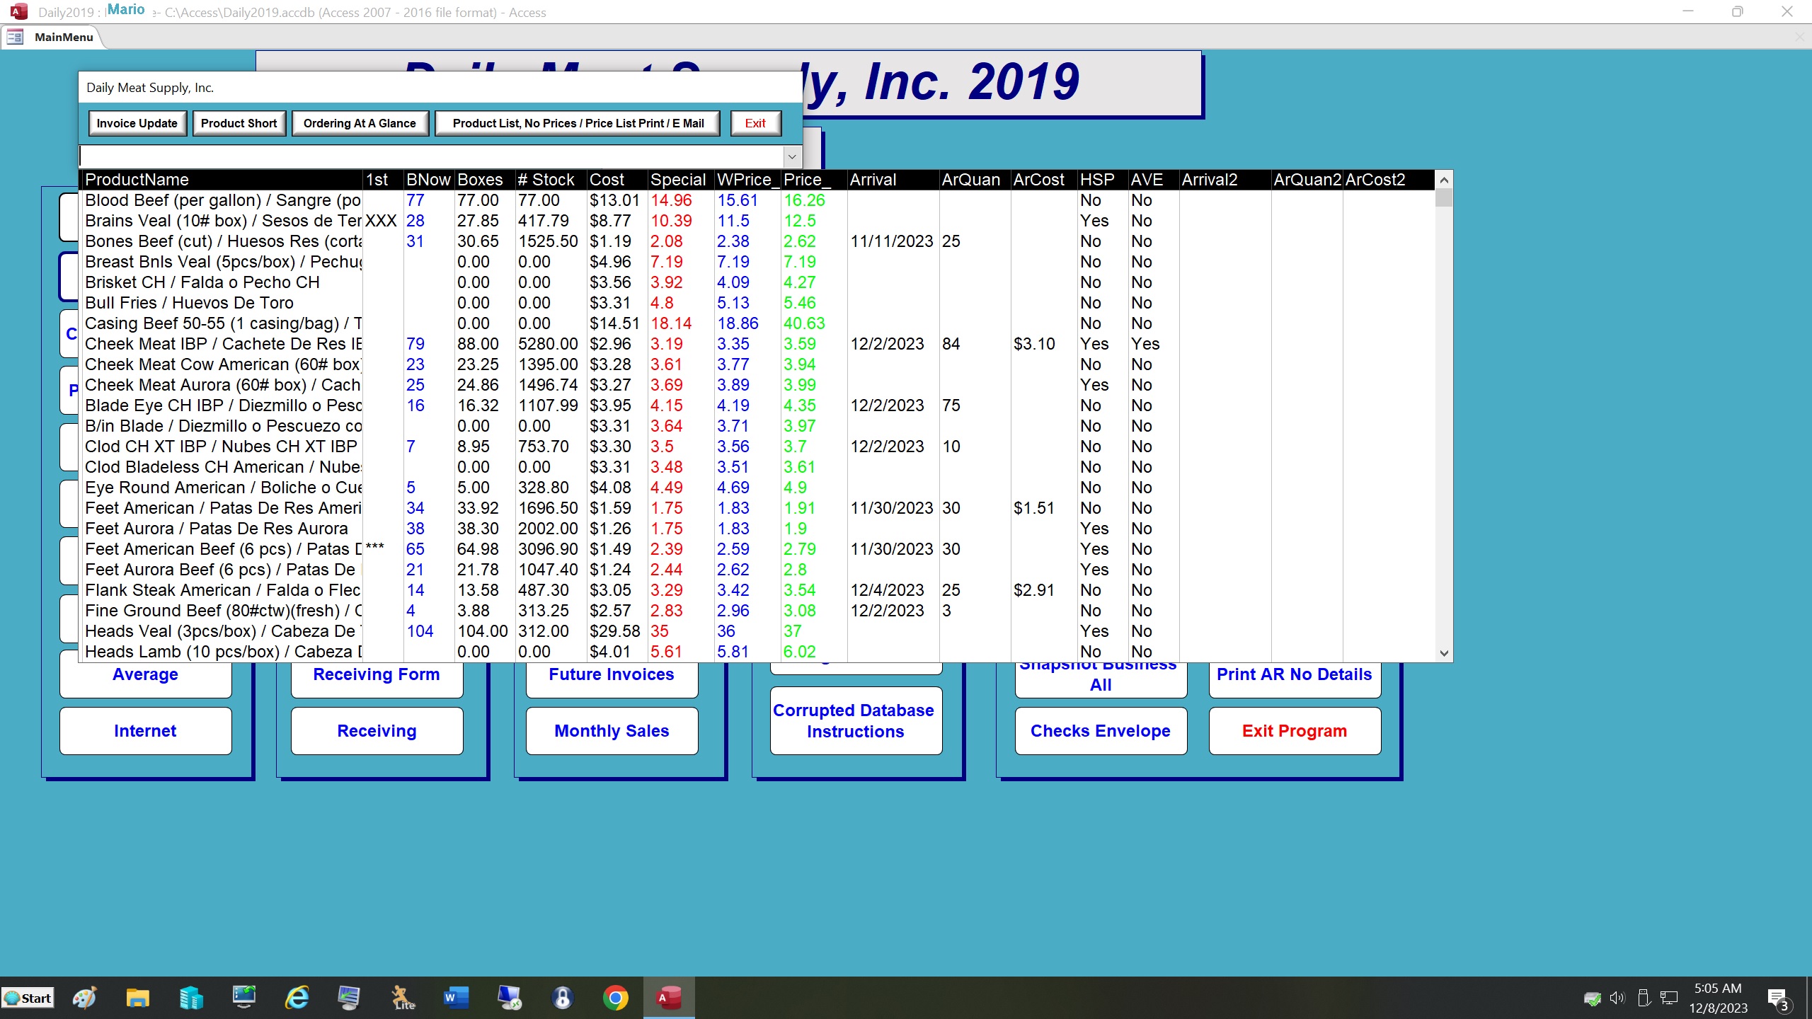Click the MainMenu form icon in the tab
Screen dimensions: 1812x1019
(x=15, y=37)
